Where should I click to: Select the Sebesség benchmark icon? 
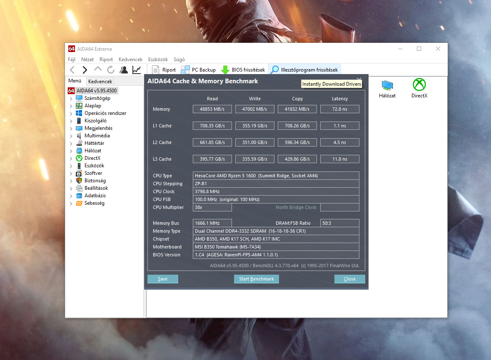pos(79,203)
